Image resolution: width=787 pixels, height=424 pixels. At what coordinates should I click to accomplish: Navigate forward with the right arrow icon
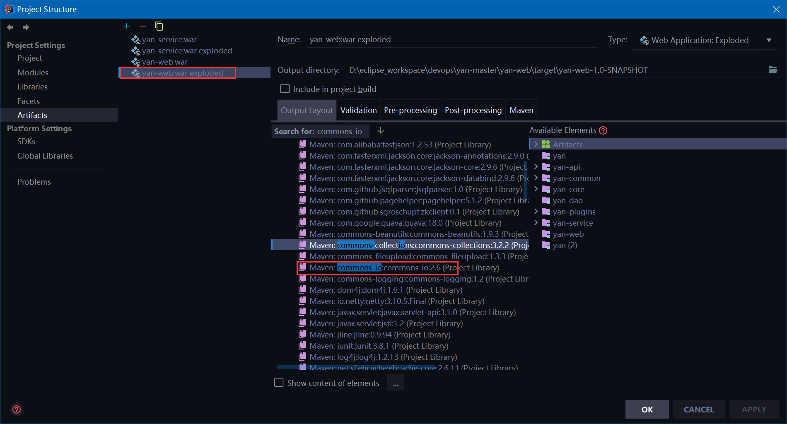pos(26,27)
